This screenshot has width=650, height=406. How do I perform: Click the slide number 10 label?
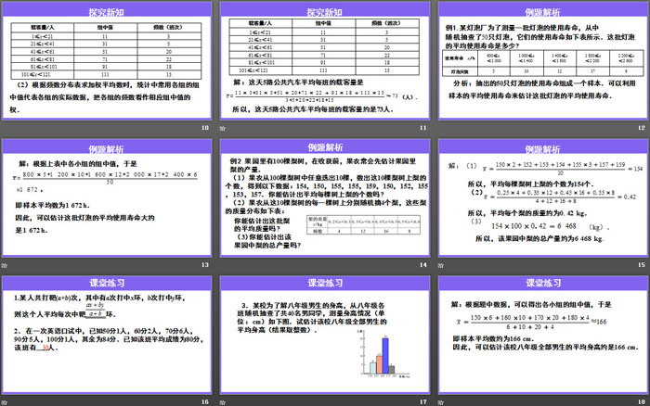tap(205, 128)
